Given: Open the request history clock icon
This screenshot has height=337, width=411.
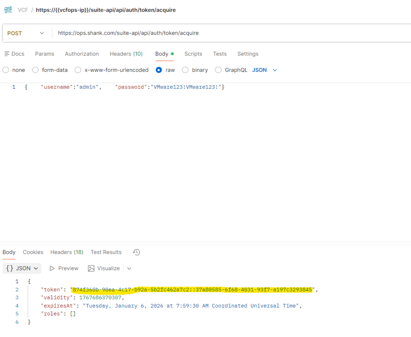Looking at the screenshot, I should pyautogui.click(x=136, y=252).
